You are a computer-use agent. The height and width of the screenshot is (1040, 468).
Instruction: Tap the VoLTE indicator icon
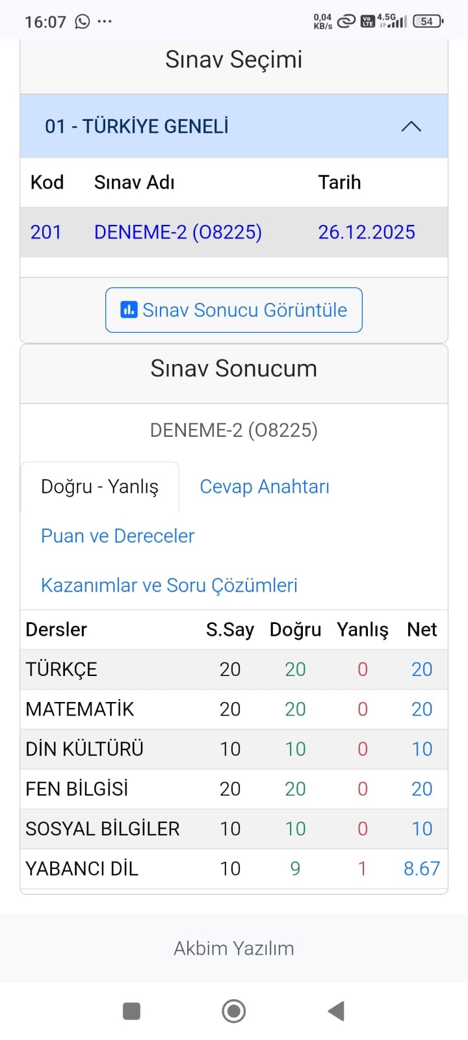[369, 20]
